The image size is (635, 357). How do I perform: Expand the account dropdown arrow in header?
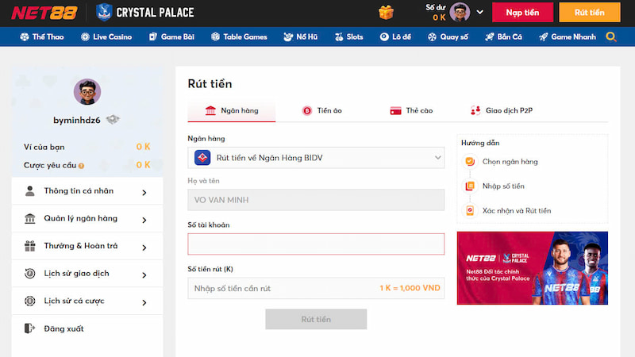(480, 12)
